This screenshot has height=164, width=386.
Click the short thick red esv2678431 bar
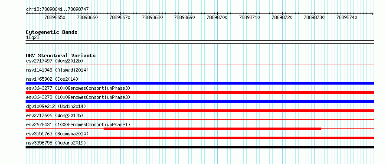(x=213, y=129)
